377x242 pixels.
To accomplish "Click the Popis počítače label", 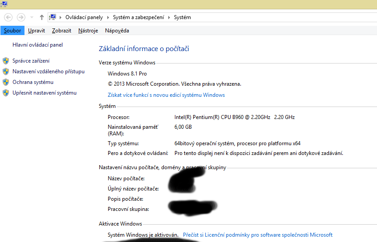I will [x=126, y=199].
